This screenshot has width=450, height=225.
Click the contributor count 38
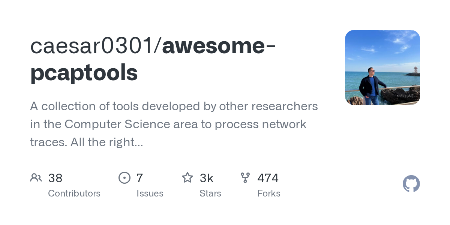click(55, 178)
